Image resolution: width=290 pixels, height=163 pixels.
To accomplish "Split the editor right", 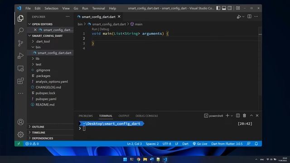I will (x=249, y=16).
